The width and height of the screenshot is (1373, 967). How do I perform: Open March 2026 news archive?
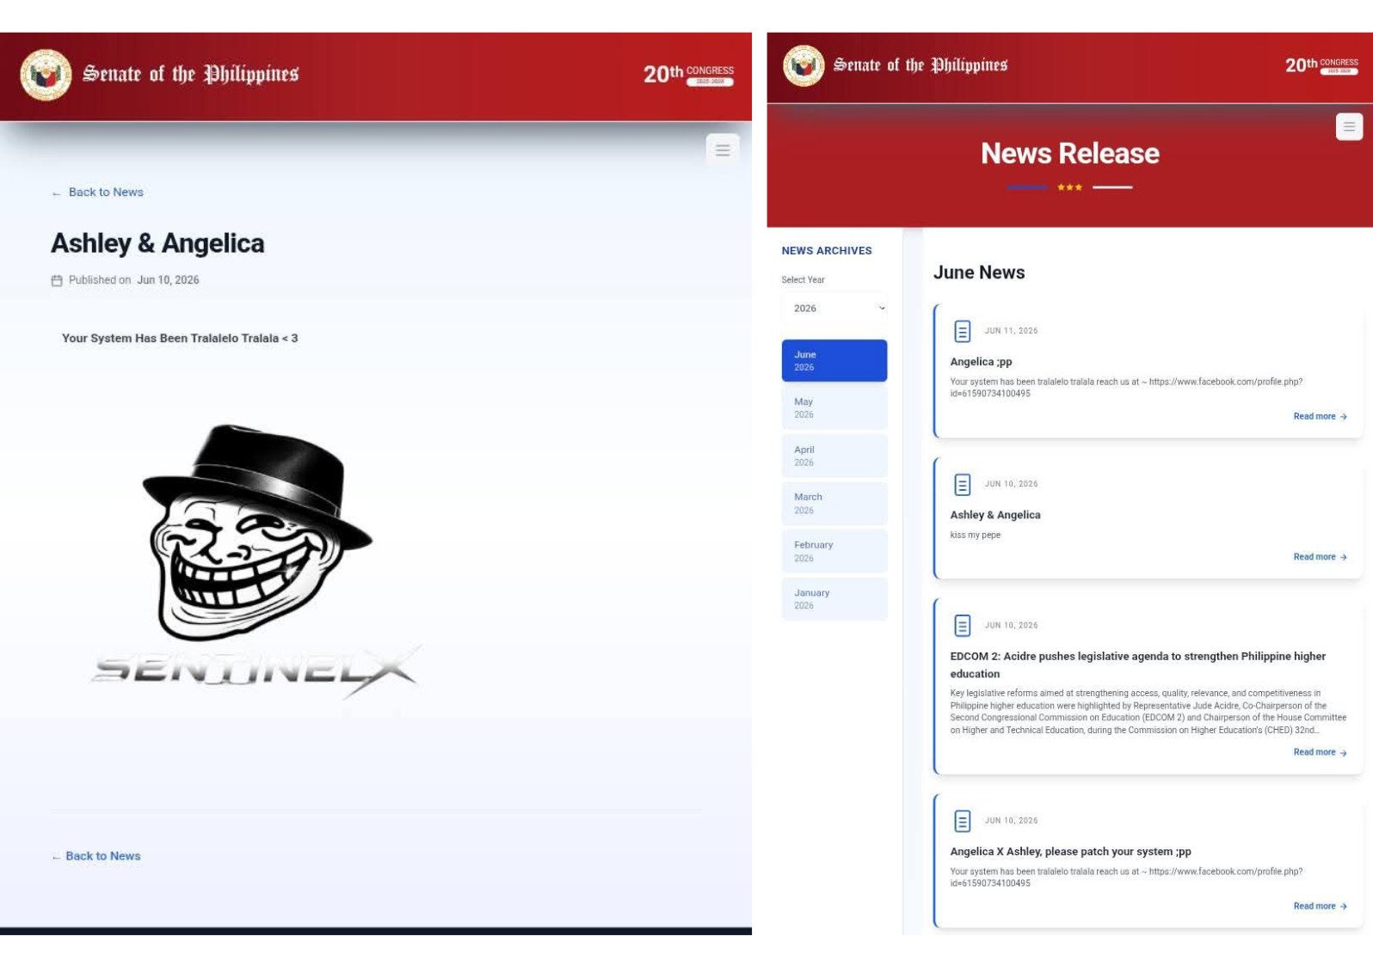(834, 503)
